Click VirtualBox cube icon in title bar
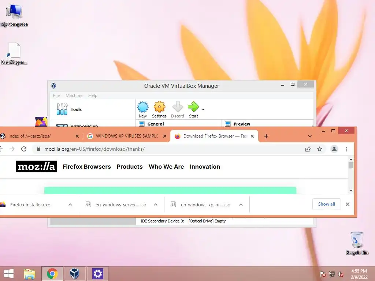Viewport: 375px width, 281px height. 53,86
